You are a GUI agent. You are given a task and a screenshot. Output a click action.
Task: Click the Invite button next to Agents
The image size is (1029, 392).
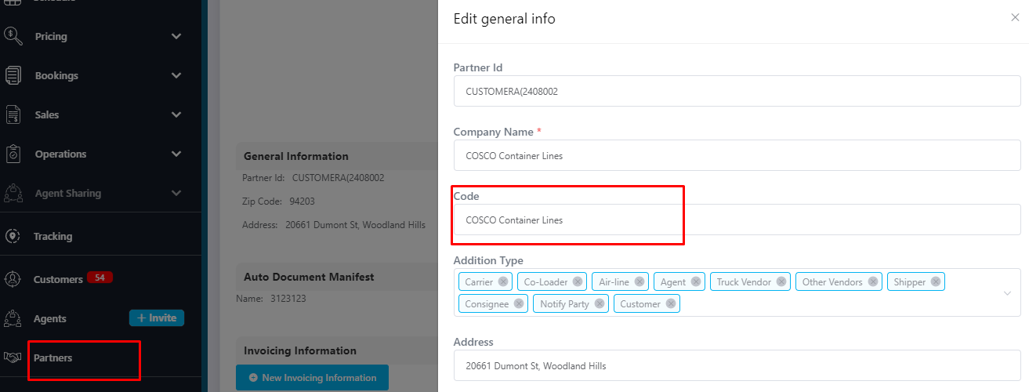pyautogui.click(x=157, y=318)
